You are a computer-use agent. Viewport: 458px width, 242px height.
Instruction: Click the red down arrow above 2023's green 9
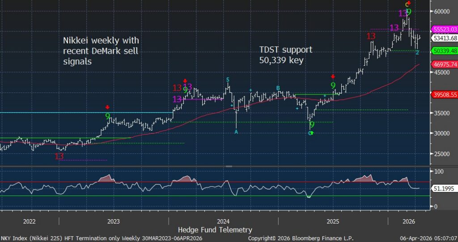[107, 107]
